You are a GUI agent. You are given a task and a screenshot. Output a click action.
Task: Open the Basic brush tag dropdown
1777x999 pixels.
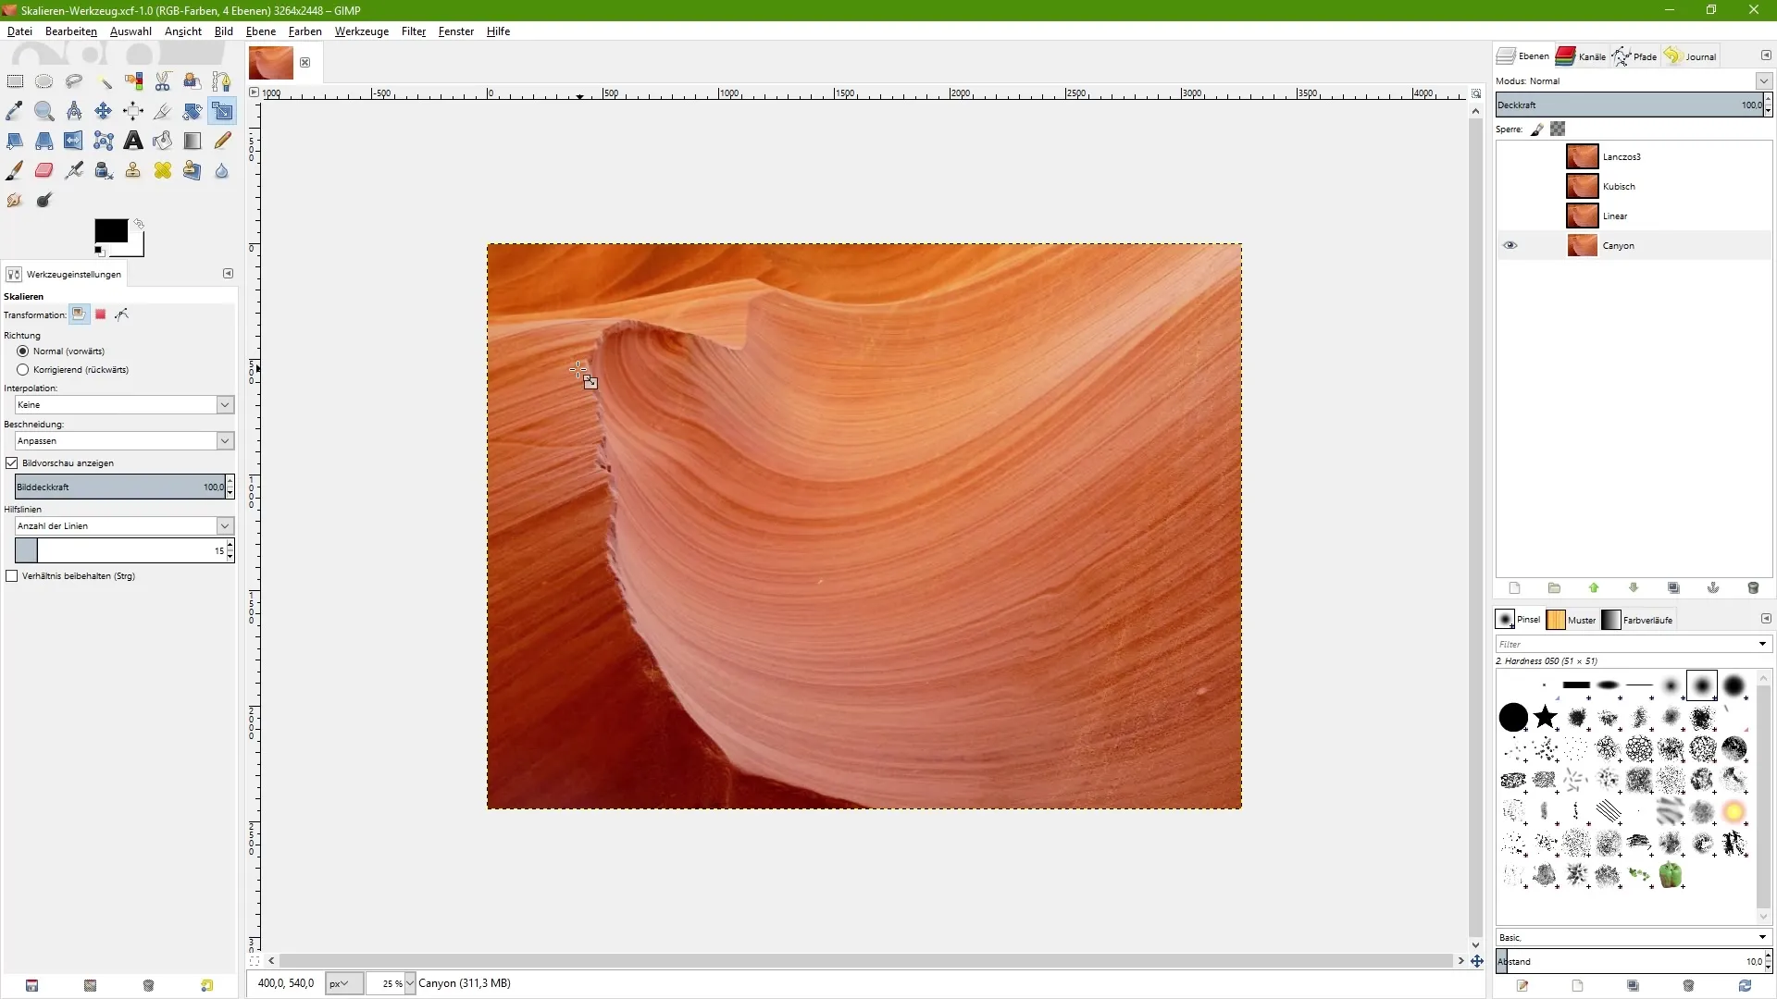[x=1634, y=937]
